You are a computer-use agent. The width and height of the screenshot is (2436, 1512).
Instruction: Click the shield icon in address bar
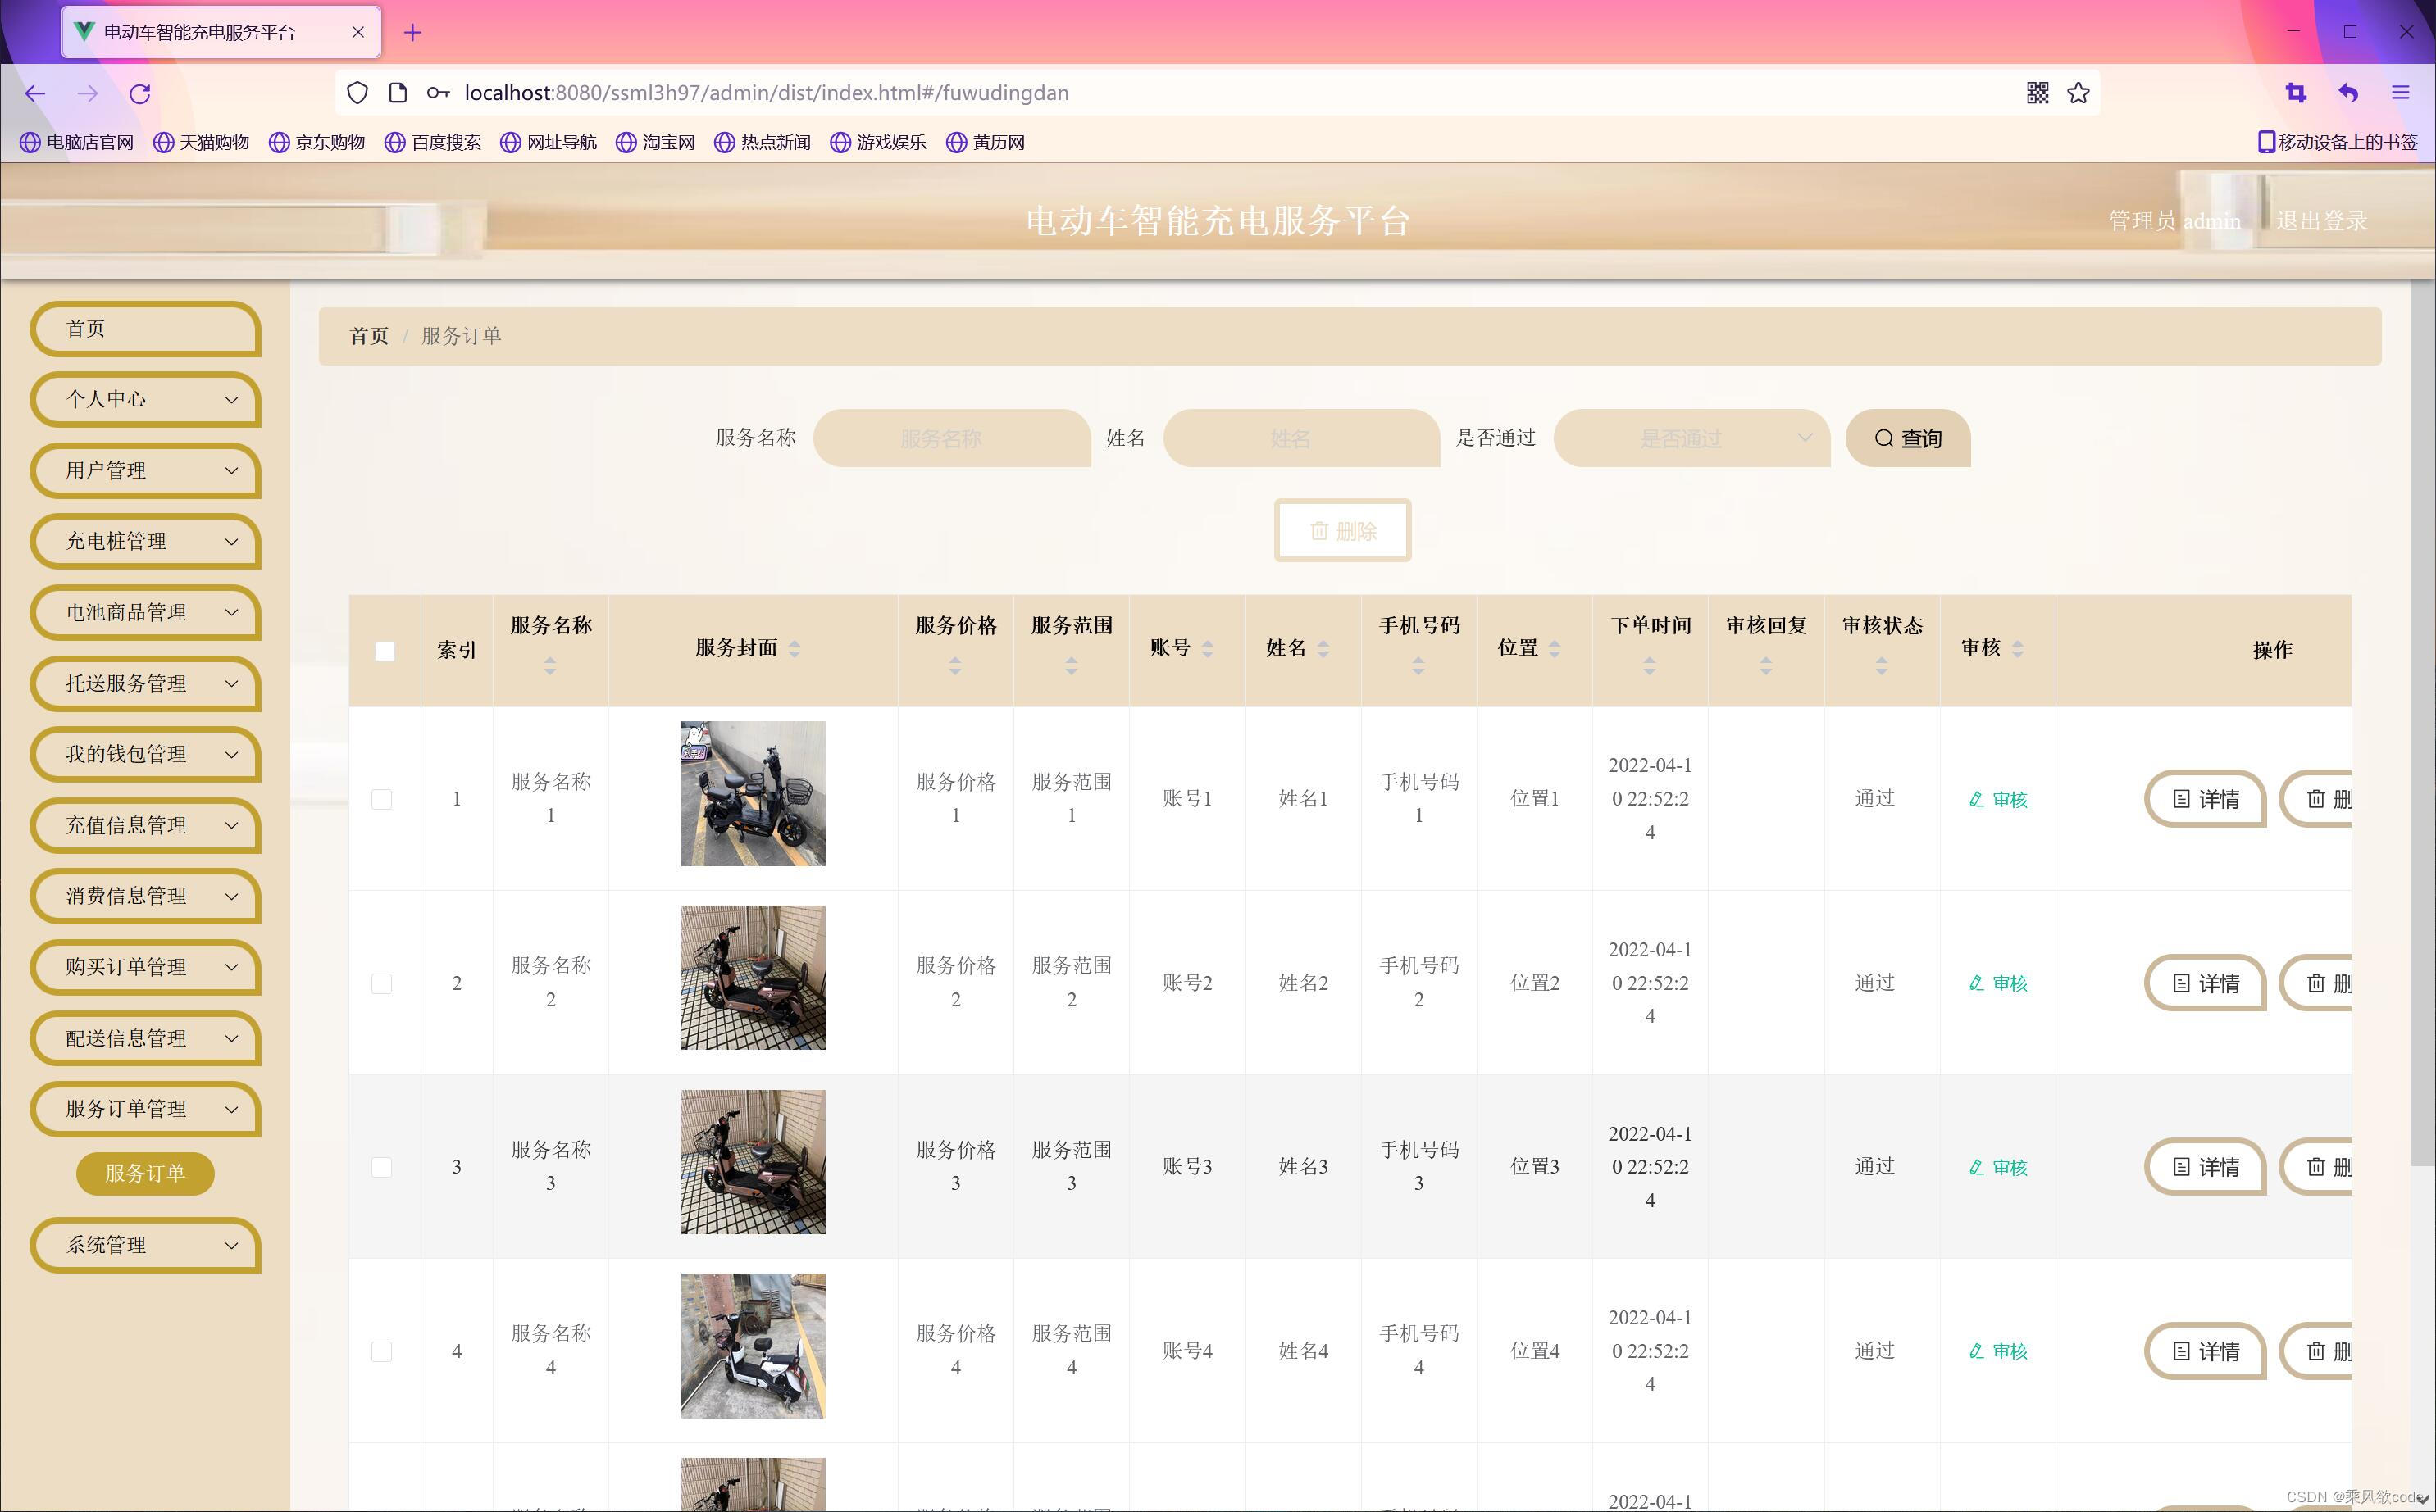[357, 93]
